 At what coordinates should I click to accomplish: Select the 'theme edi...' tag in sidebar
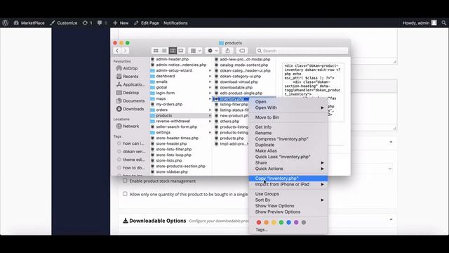point(131,160)
